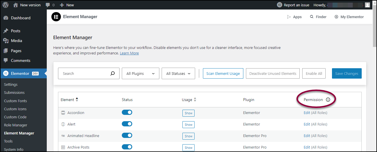Click the page's vertical scrollbar
Screen dimensions: 377x152
[375, 29]
